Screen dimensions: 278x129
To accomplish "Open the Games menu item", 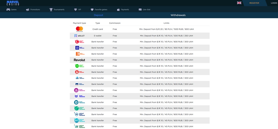I will (12, 10).
